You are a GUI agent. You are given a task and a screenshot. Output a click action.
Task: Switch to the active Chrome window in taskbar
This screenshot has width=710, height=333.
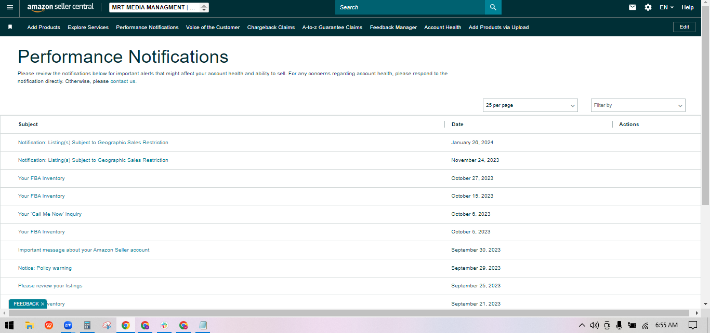pyautogui.click(x=126, y=325)
